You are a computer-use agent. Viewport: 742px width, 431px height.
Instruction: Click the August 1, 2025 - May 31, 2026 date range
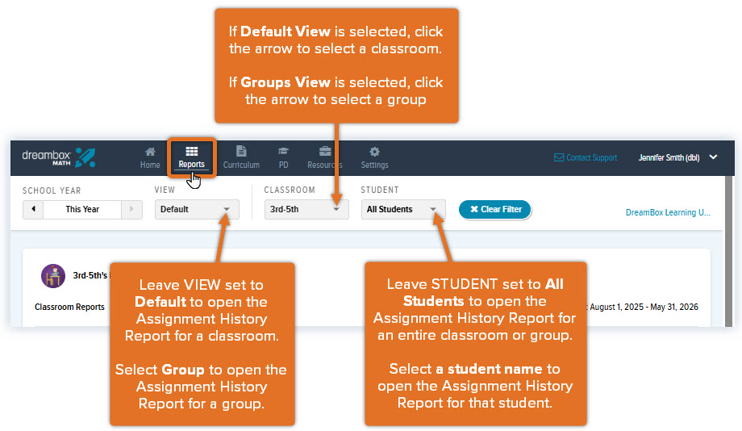[644, 307]
